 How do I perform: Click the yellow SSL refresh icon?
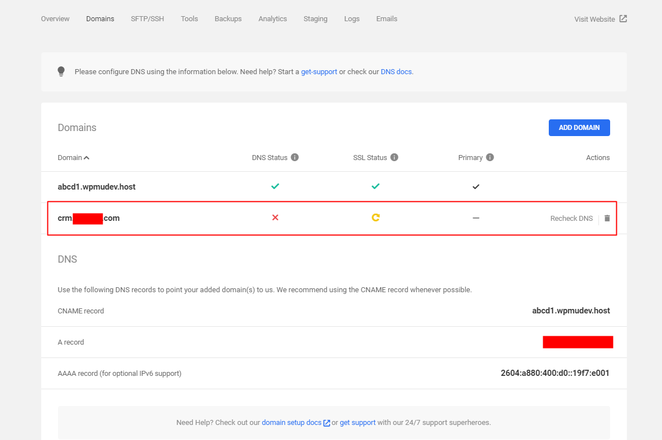tap(375, 217)
